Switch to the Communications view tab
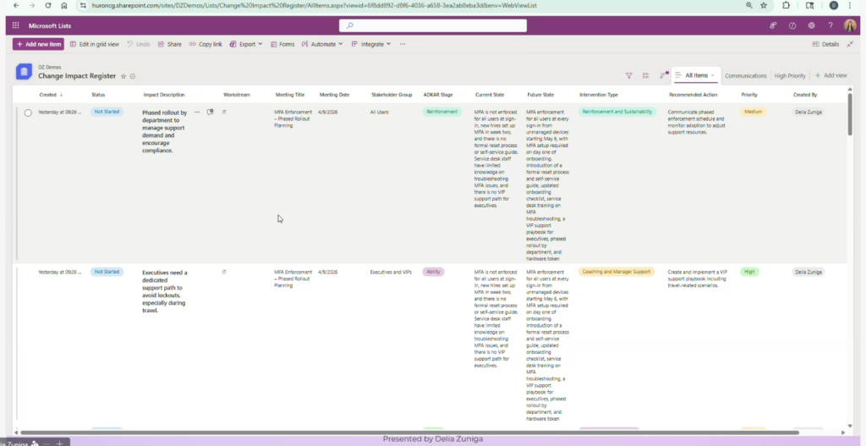The height and width of the screenshot is (446, 866). click(745, 75)
